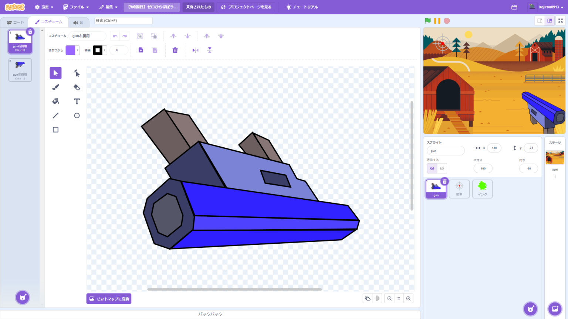
Task: Toggle small stage view mode
Action: point(539,21)
